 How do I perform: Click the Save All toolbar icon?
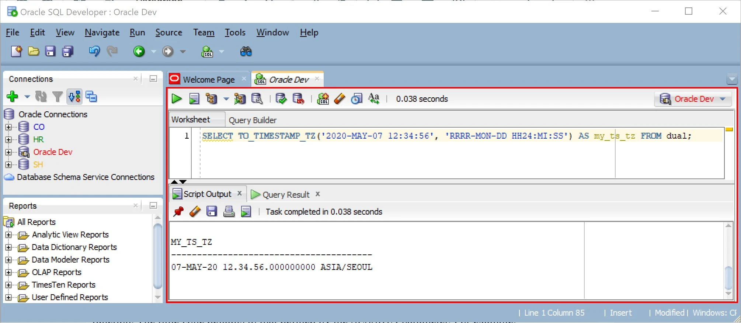(67, 52)
